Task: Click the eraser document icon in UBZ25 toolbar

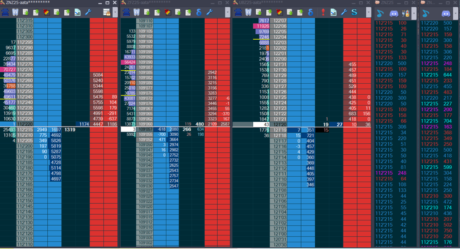Action: click(333, 12)
